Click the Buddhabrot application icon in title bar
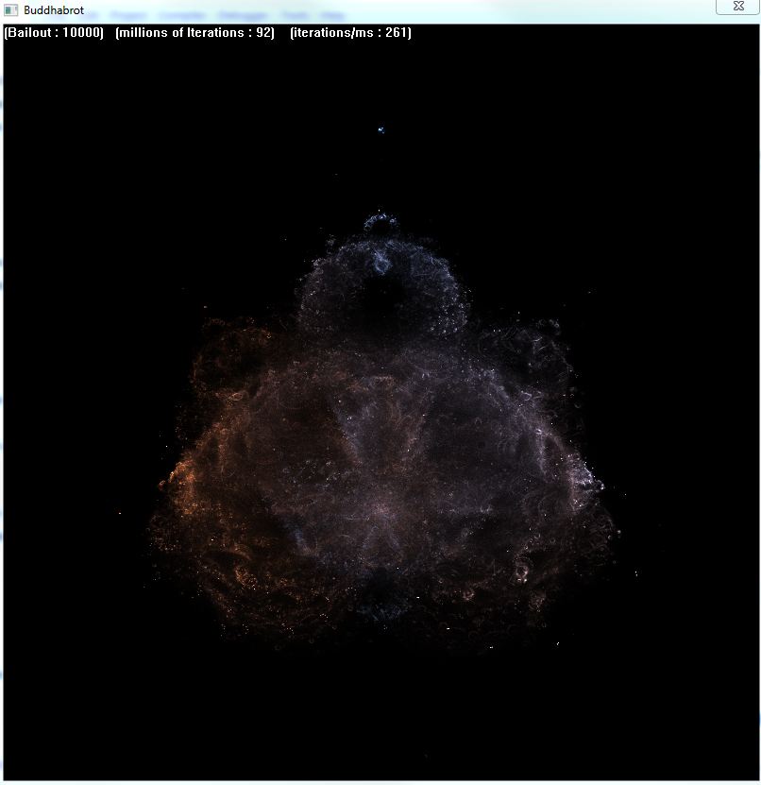The width and height of the screenshot is (761, 785). [11, 10]
